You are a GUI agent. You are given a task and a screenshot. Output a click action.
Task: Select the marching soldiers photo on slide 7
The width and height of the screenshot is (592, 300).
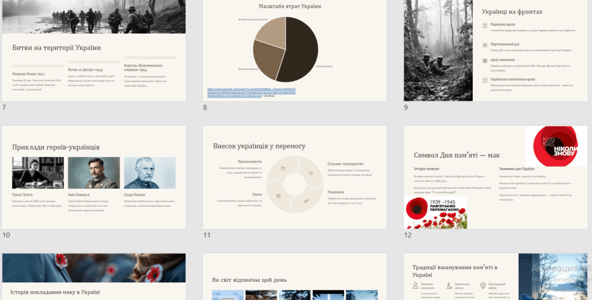pyautogui.click(x=94, y=16)
